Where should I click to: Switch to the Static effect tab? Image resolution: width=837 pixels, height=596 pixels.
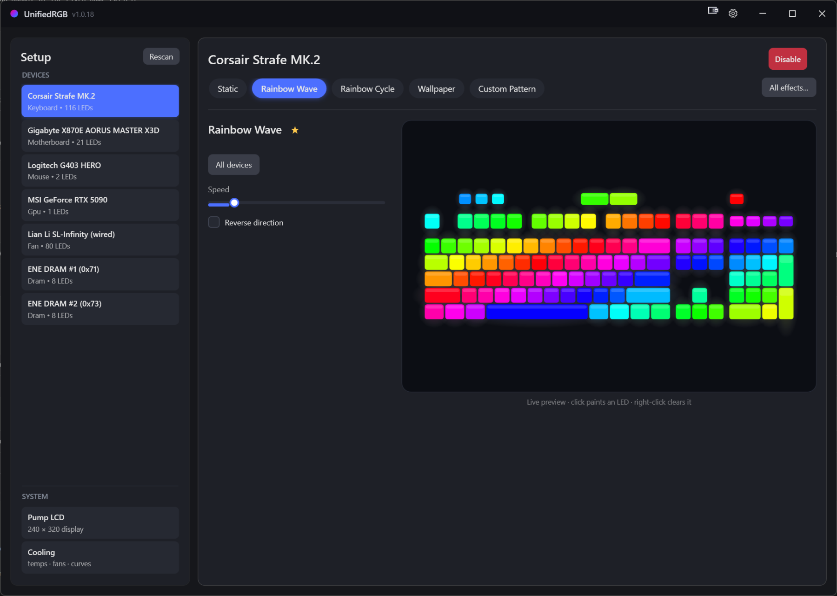[227, 89]
